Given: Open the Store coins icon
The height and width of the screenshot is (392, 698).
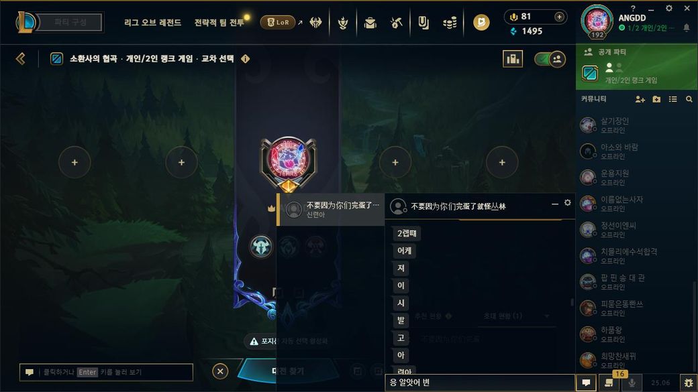Looking at the screenshot, I should coord(450,22).
